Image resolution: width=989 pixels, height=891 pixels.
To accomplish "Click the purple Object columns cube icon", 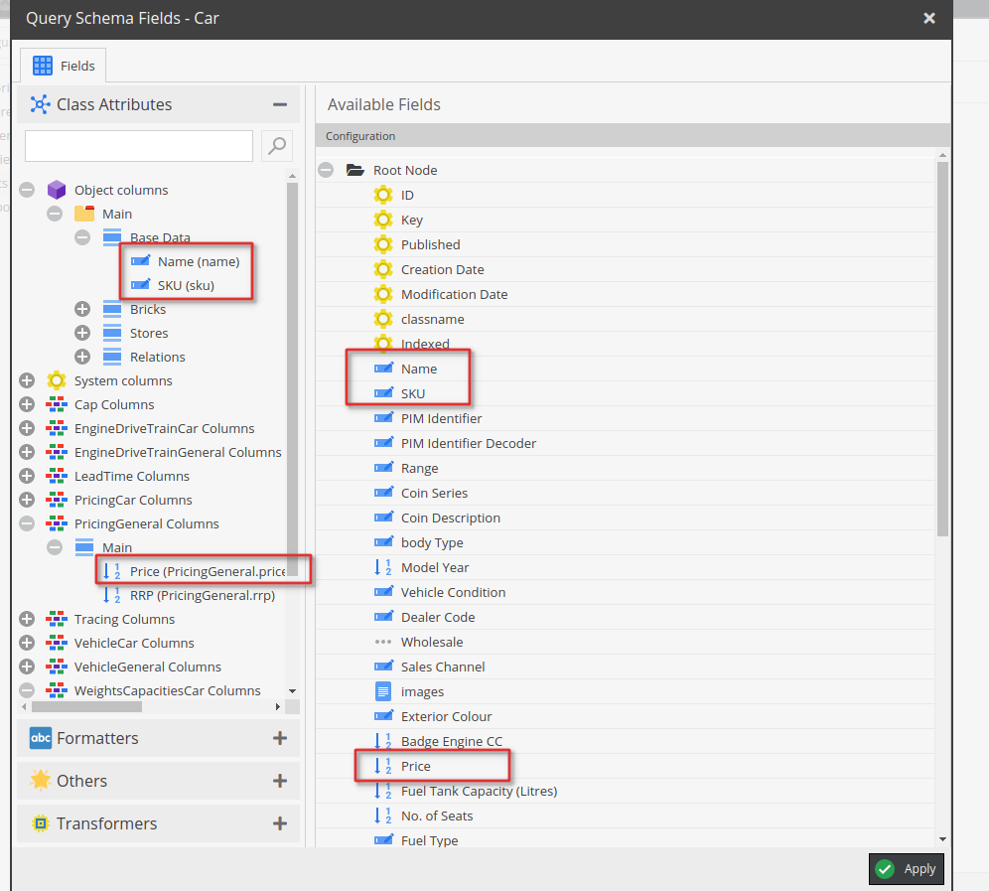I will [x=57, y=190].
